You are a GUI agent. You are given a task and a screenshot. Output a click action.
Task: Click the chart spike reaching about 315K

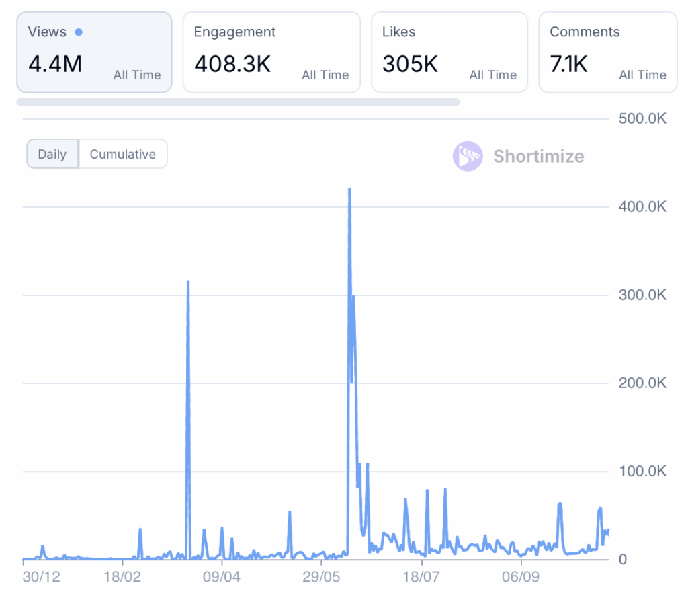tap(188, 283)
